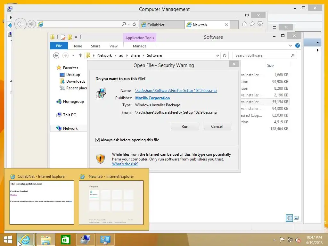Select This PC in navigation pane
This screenshot has width=328, height=246.
coord(69,115)
